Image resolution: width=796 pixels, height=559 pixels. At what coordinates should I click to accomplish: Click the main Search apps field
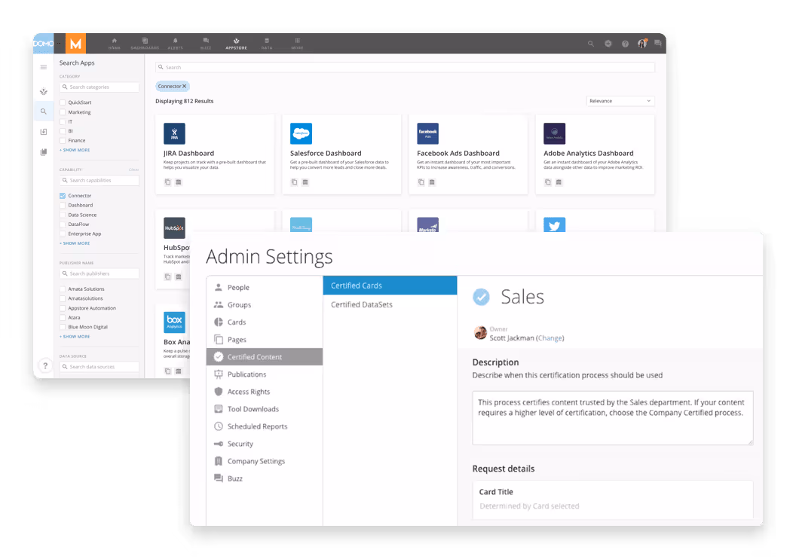405,67
